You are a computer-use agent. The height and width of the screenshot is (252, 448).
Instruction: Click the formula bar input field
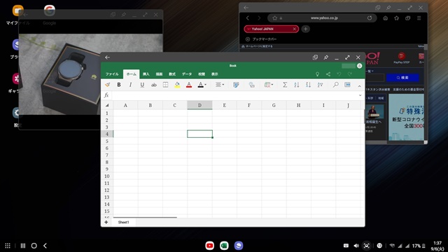(x=234, y=95)
